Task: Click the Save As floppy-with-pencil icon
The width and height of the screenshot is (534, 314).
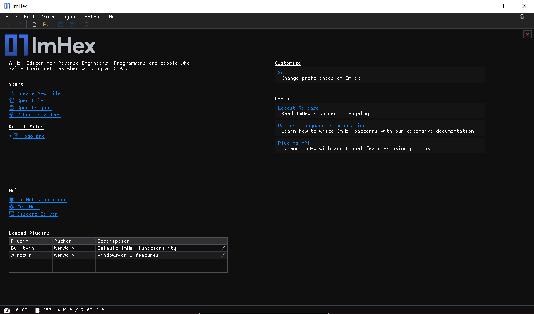Action: click(72, 25)
